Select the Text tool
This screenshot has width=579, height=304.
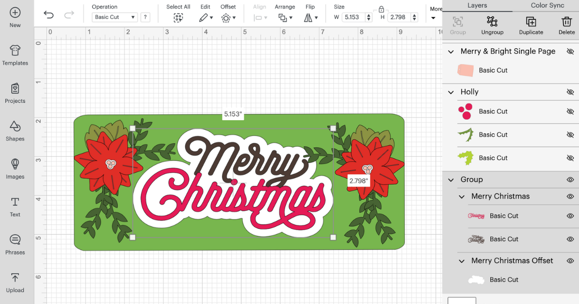pyautogui.click(x=15, y=207)
